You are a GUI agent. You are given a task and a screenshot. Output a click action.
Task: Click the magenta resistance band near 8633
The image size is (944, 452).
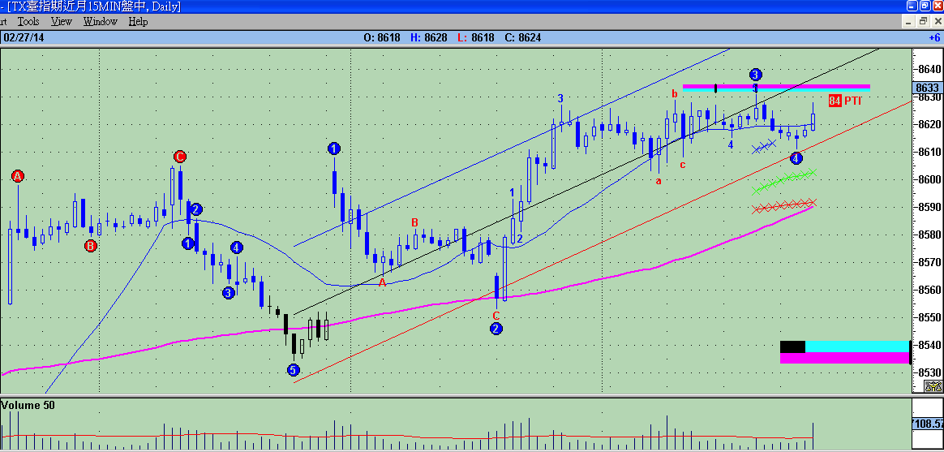777,87
